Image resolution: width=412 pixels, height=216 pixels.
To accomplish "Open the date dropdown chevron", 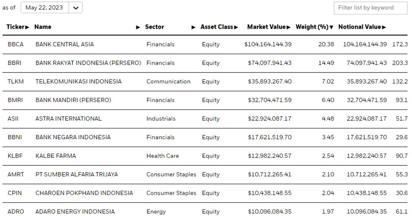I will tap(76, 8).
